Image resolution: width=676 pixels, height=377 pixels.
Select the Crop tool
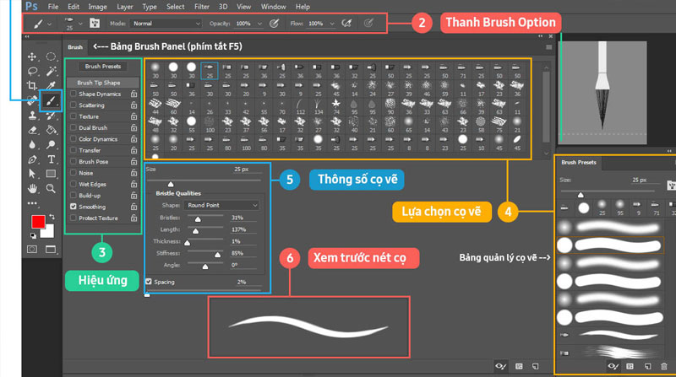[x=32, y=85]
